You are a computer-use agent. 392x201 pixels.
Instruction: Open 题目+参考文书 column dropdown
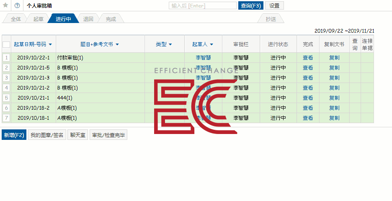click(x=117, y=44)
